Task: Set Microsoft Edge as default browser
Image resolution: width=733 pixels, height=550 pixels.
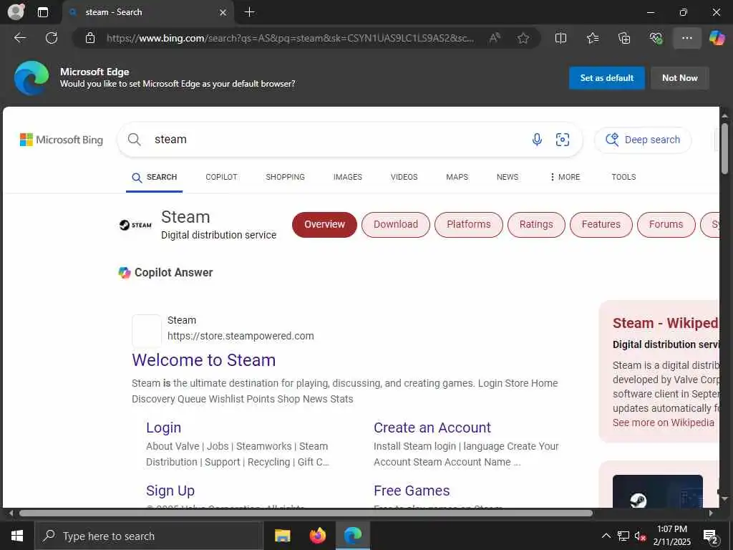Action: click(x=606, y=78)
